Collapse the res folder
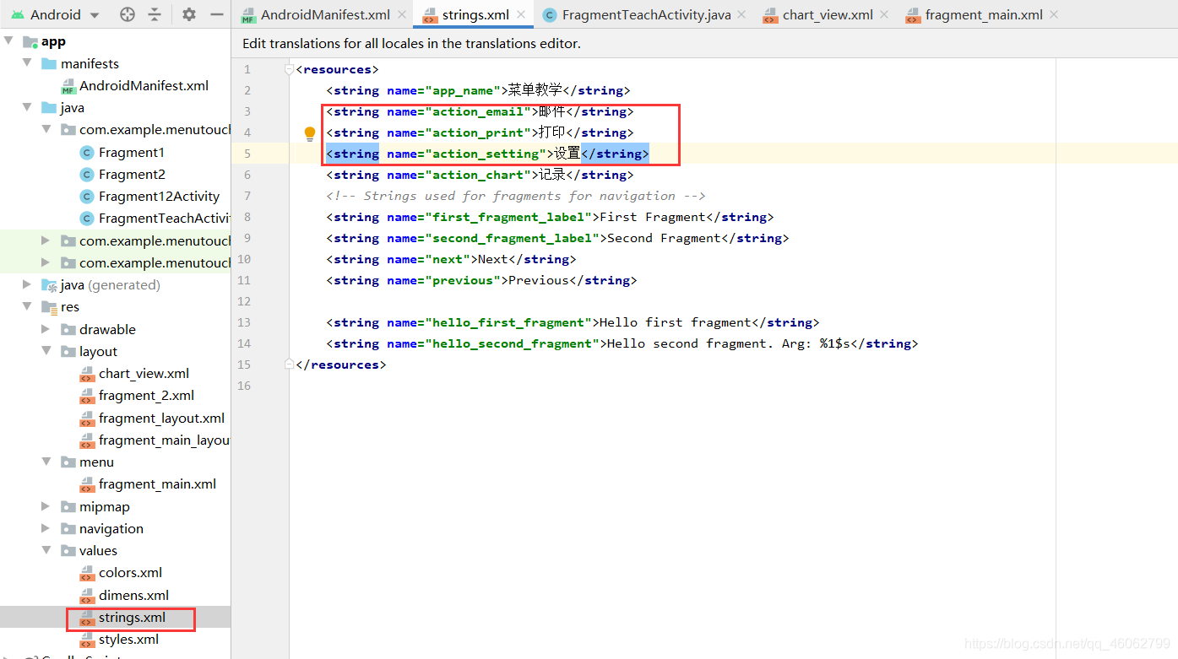Screen dimensions: 1178x659 27,306
